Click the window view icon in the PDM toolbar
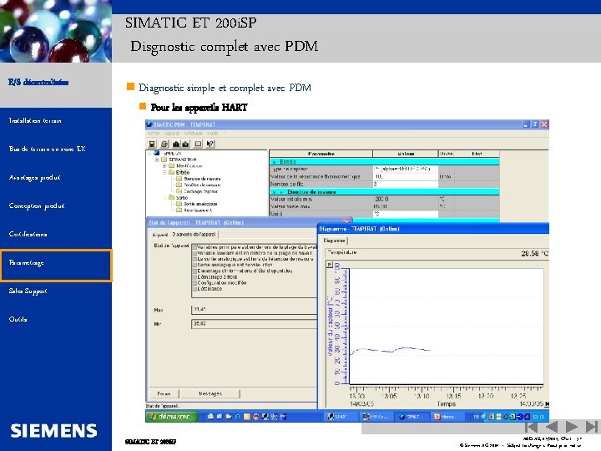This screenshot has width=601, height=451. [198, 144]
